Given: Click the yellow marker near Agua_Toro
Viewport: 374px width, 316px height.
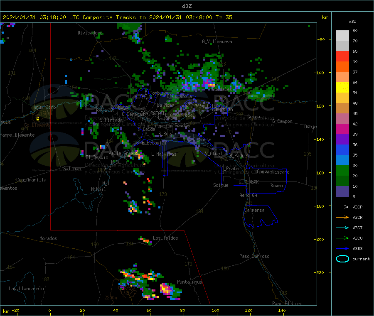Looking at the screenshot, I should pos(37,118).
